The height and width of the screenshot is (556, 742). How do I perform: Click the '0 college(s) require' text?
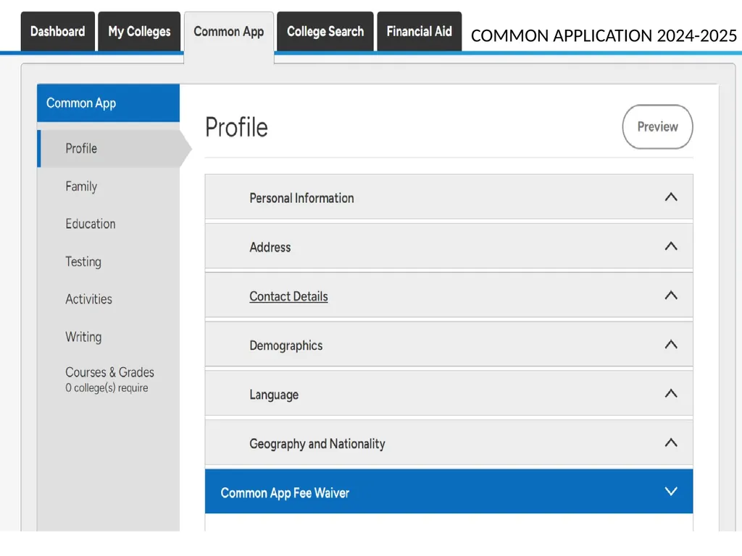coord(107,388)
